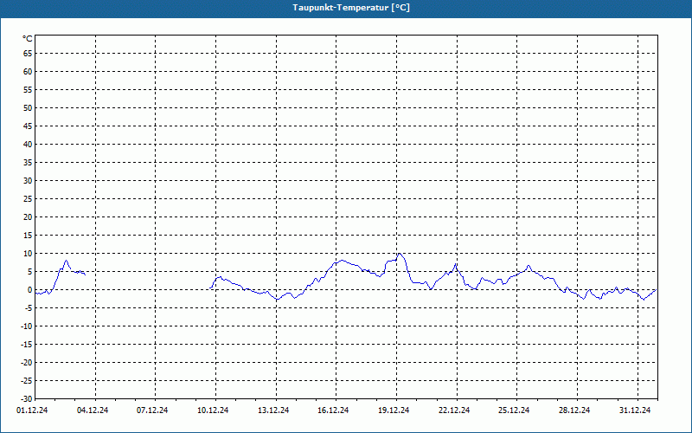Click the -5 value on the y-axis

(x=29, y=308)
